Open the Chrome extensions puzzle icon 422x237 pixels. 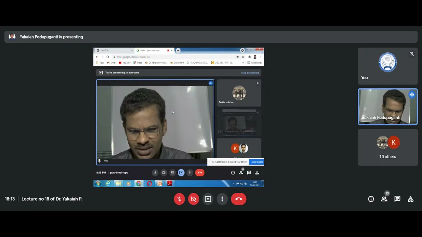(249, 57)
